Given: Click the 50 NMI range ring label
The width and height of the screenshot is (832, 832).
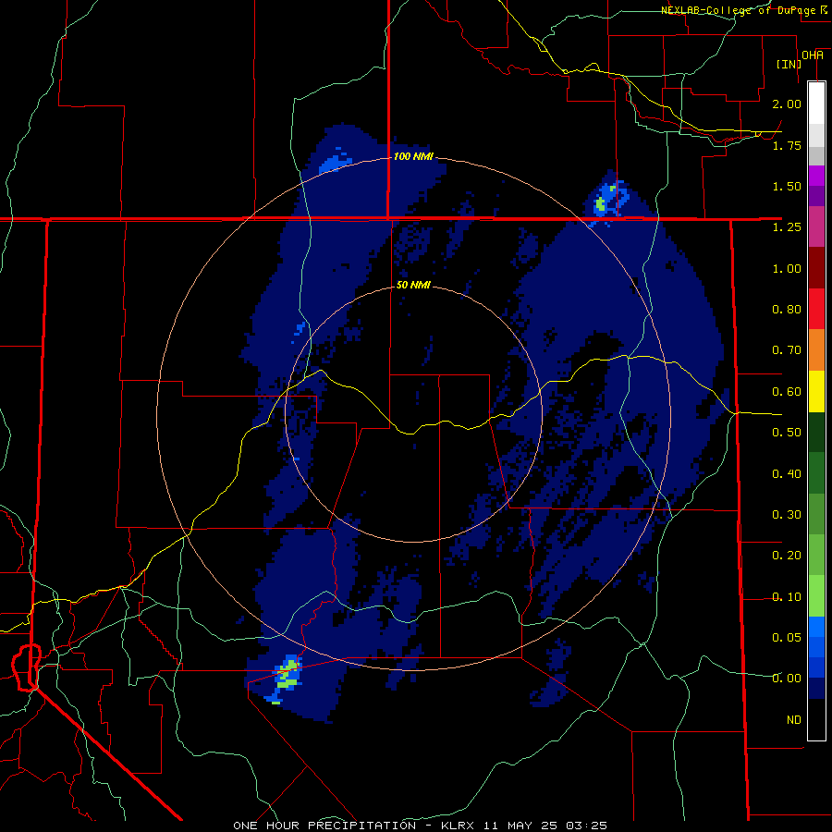Looking at the screenshot, I should (413, 285).
